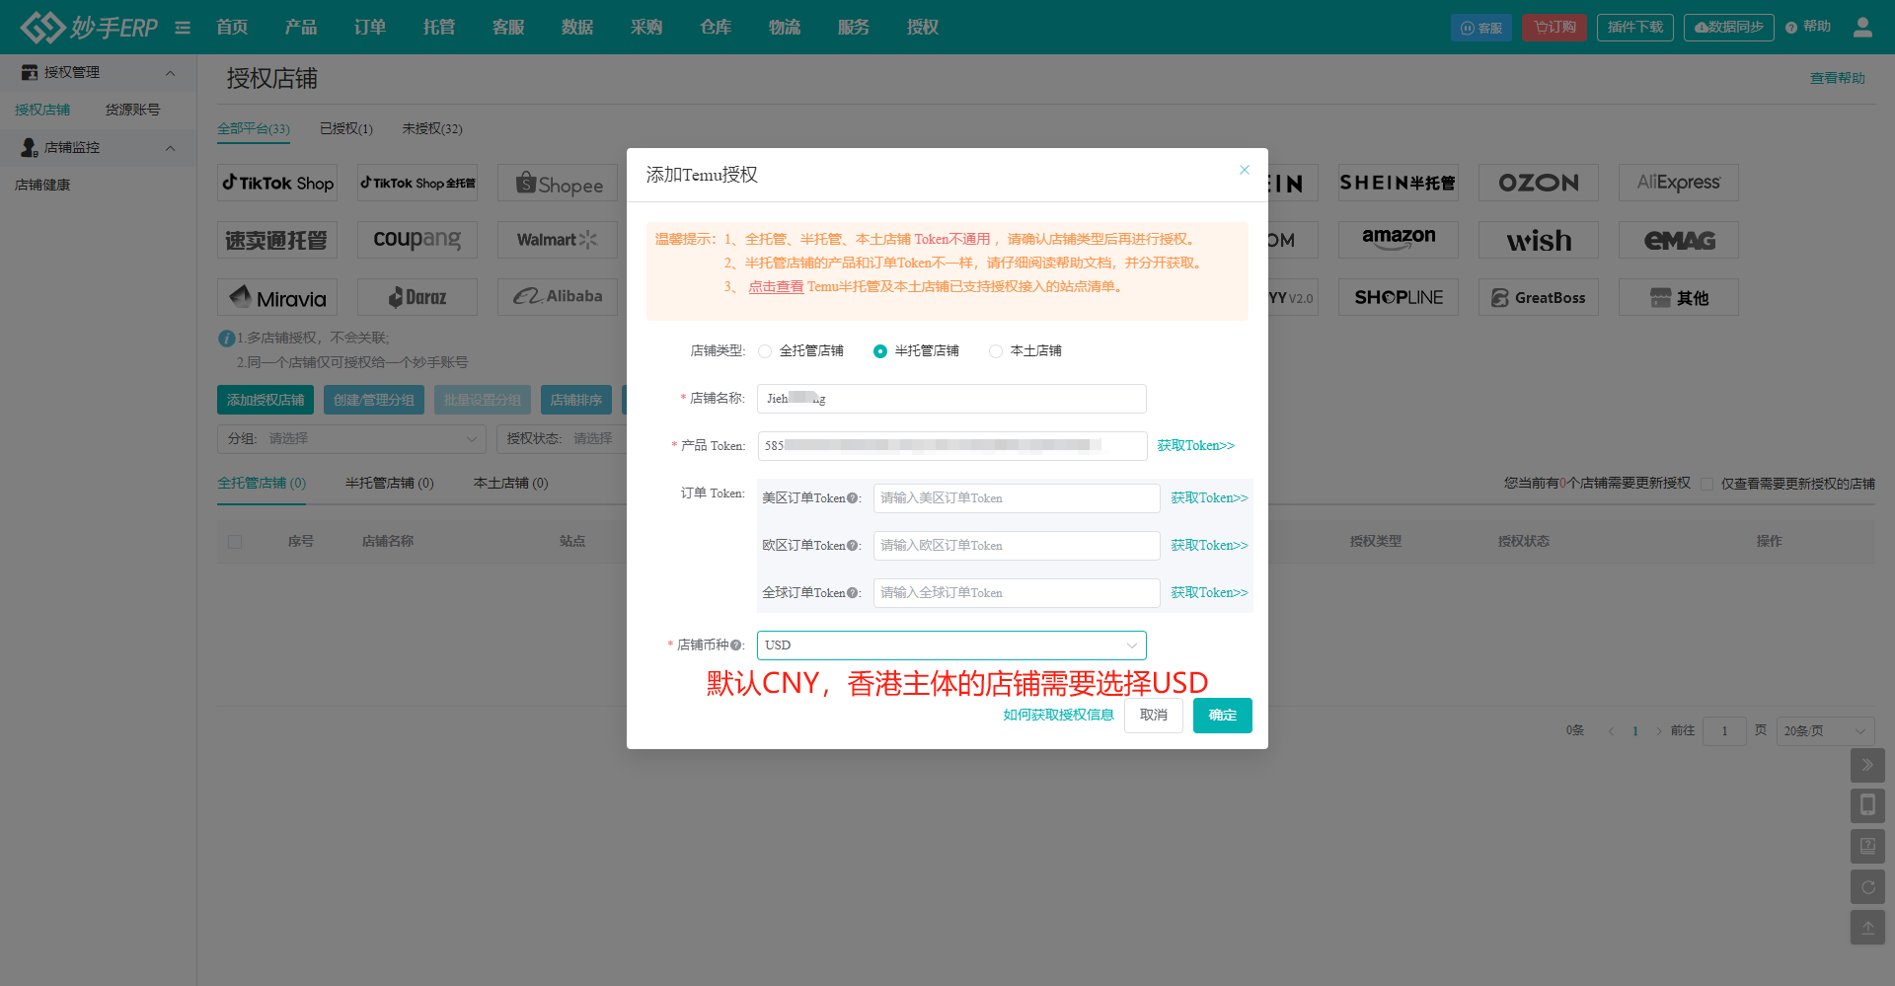Select the Wish platform tile

(x=1539, y=240)
